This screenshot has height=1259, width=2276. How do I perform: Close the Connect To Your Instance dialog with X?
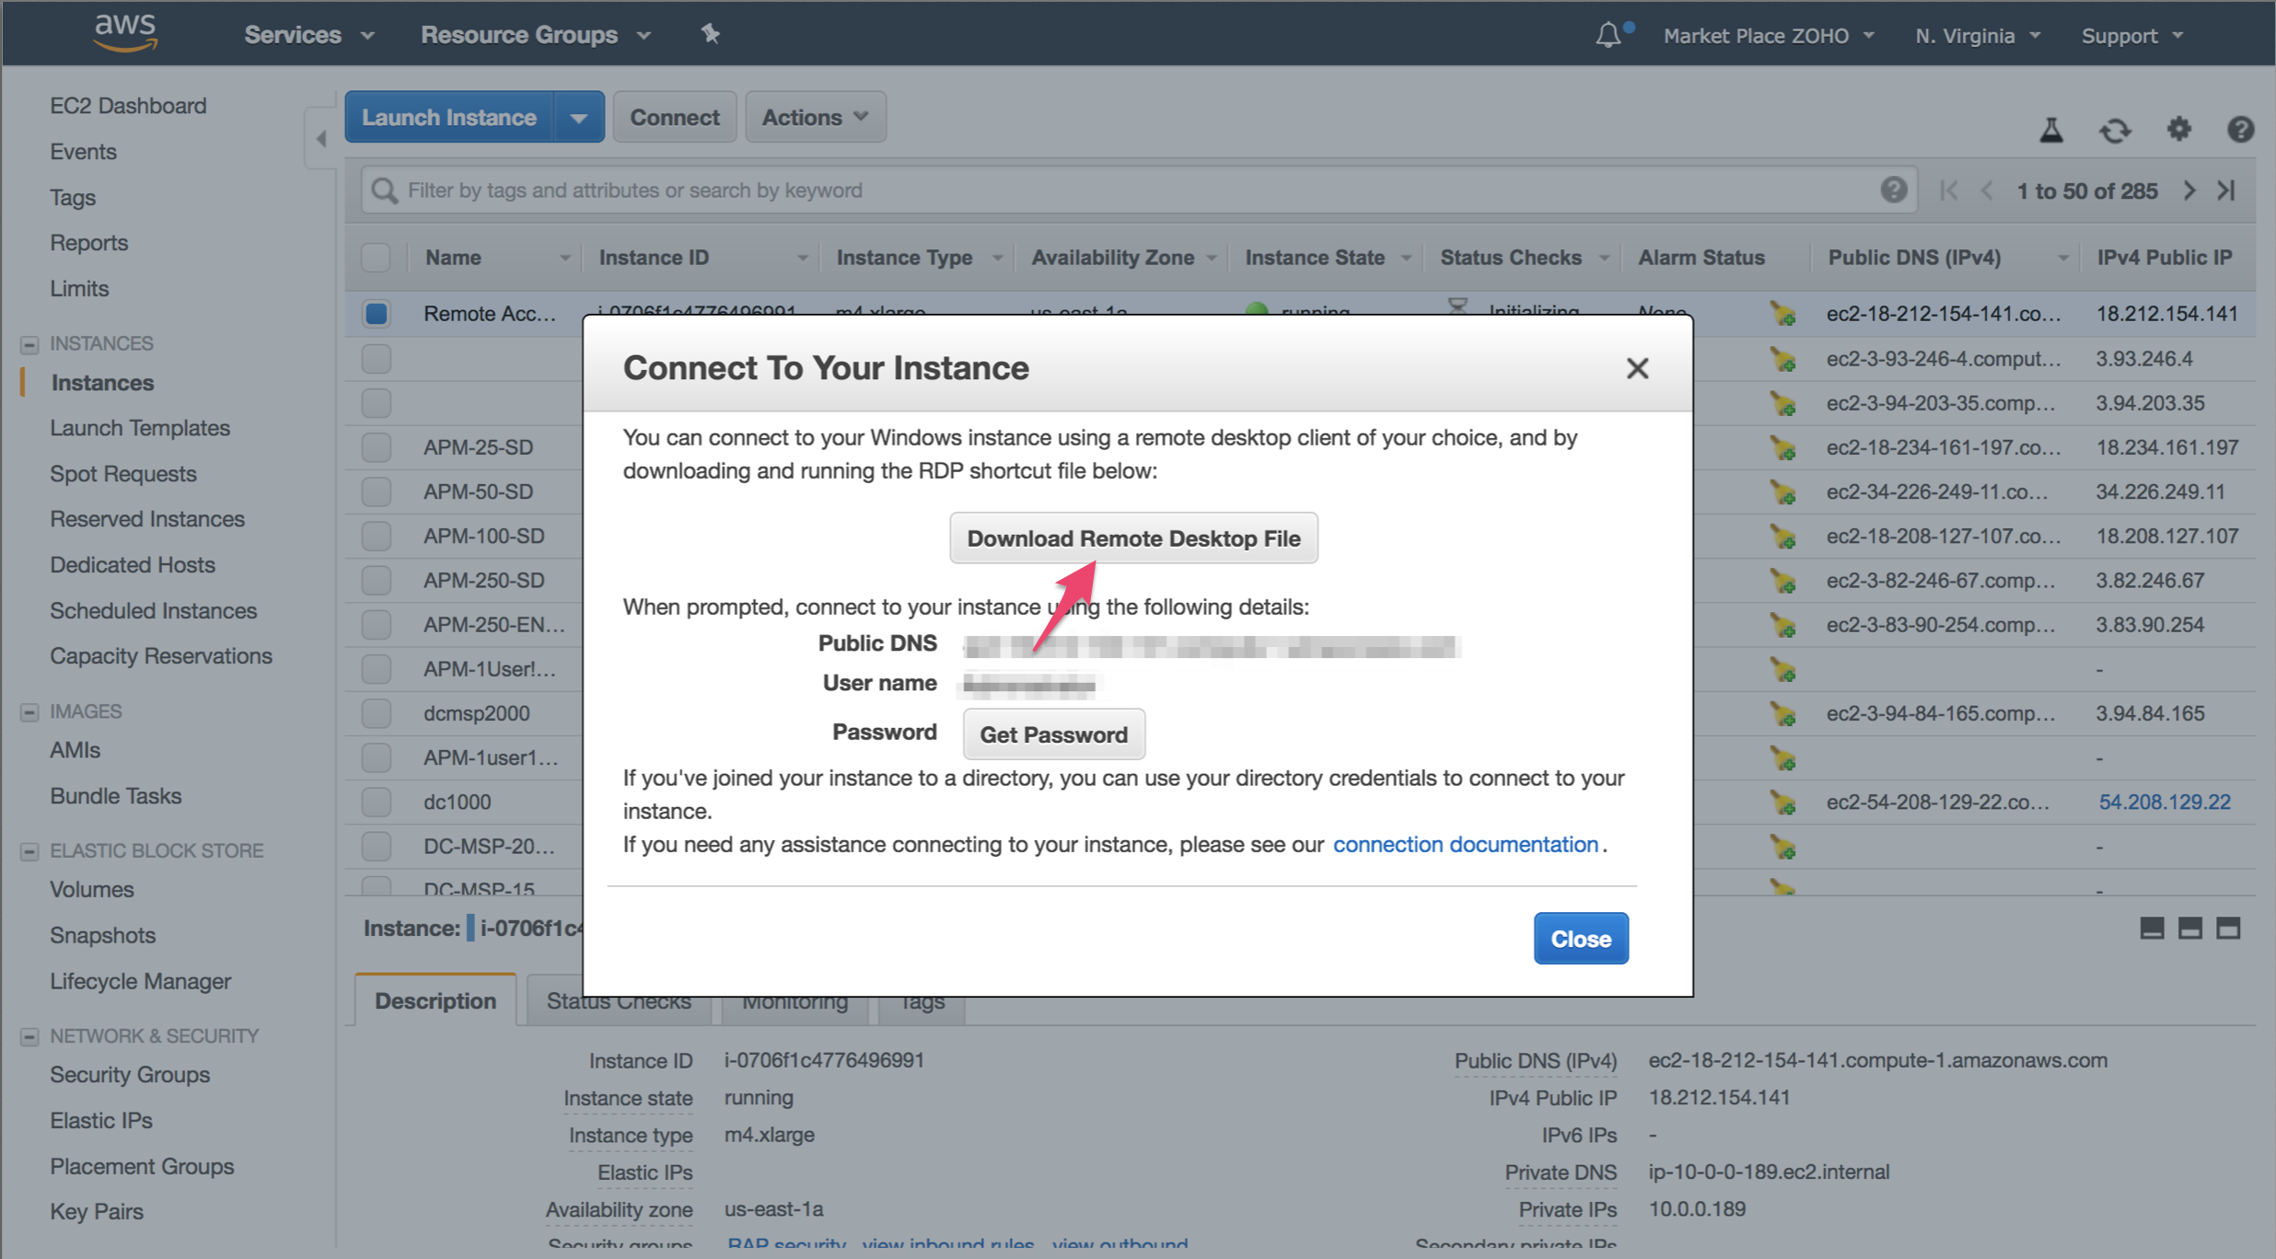tap(1637, 368)
